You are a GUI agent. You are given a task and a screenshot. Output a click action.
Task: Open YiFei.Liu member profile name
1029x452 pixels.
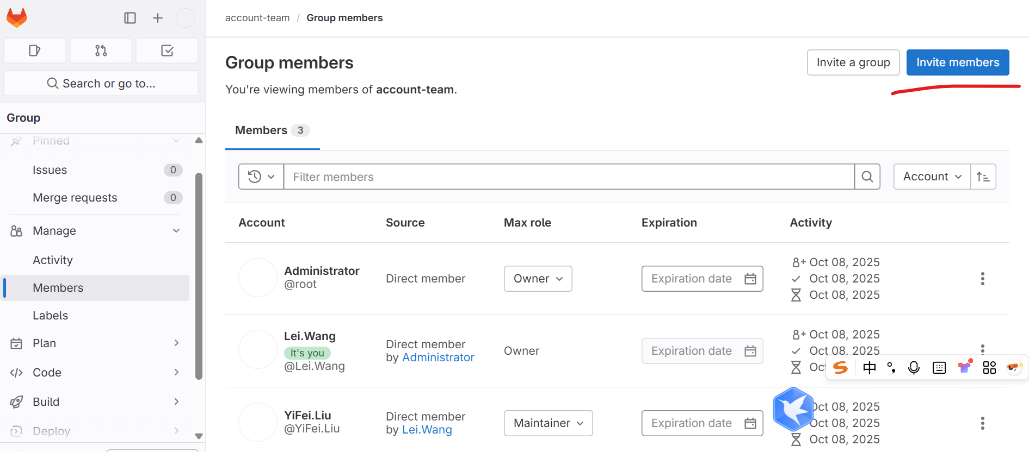coord(307,415)
